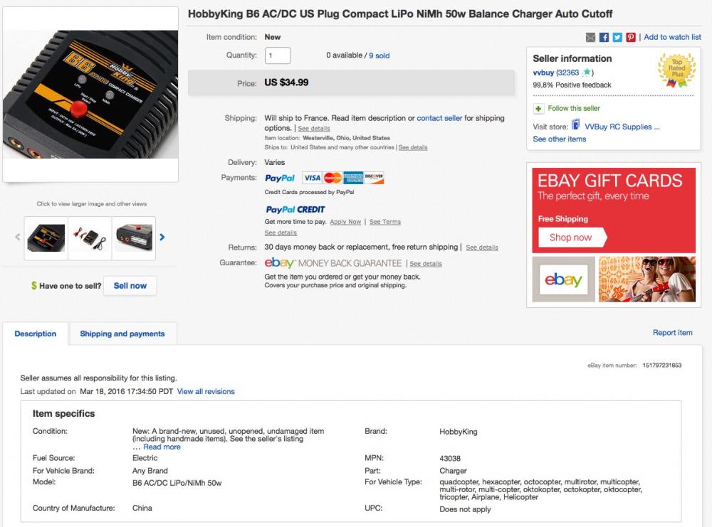Image resolution: width=712 pixels, height=527 pixels.
Task: Select the charger with cables thumbnail
Action: [x=90, y=238]
